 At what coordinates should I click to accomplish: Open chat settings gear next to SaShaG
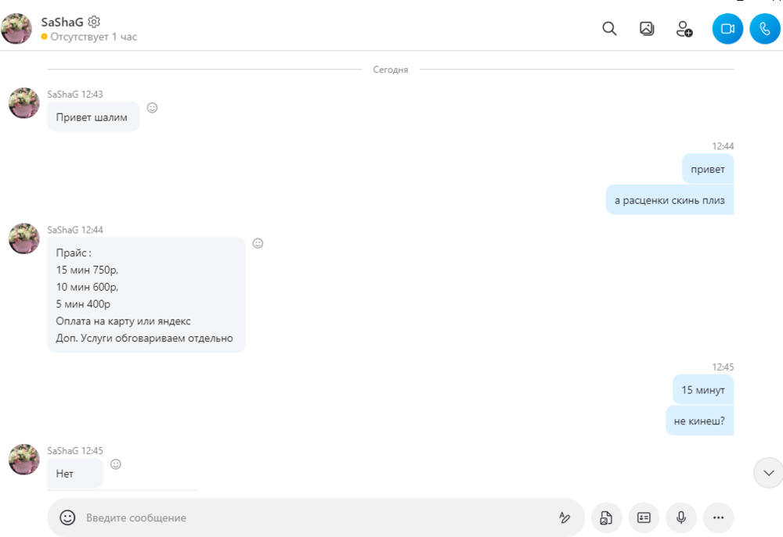pyautogui.click(x=94, y=22)
